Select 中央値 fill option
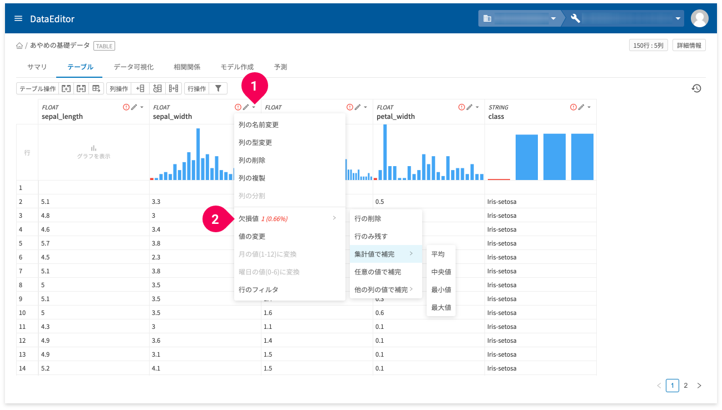This screenshot has width=722, height=410. 441,272
